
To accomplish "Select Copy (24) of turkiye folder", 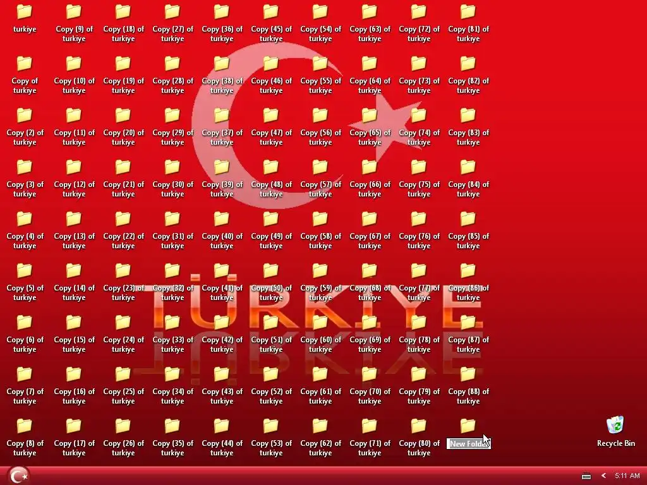I will (123, 323).
